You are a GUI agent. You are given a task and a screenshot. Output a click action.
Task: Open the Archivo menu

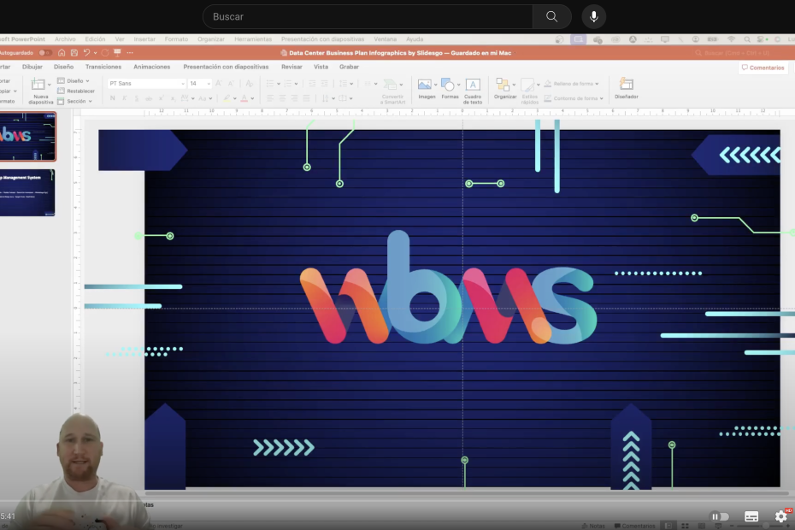click(65, 39)
